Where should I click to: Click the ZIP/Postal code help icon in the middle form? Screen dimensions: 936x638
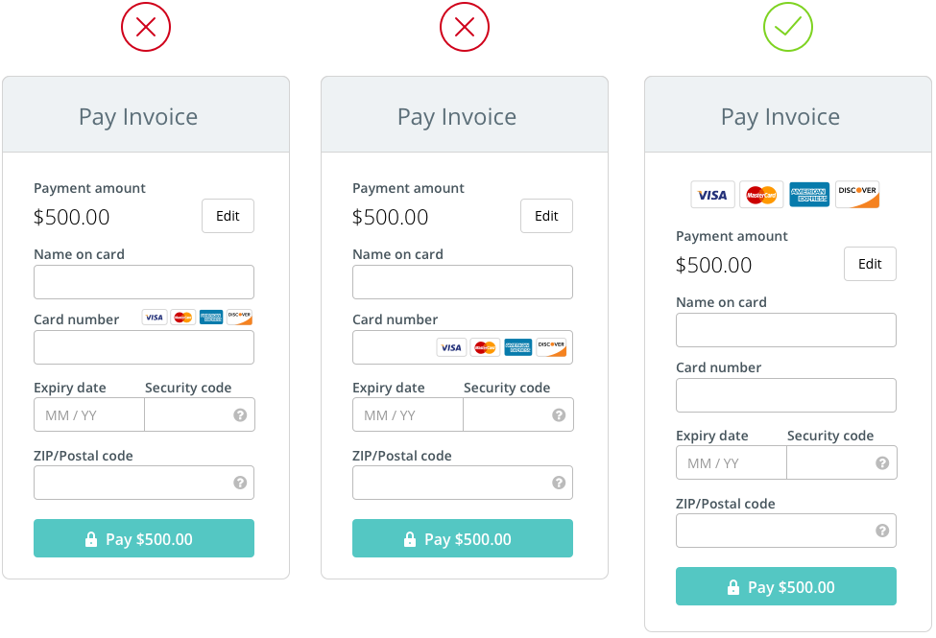(559, 483)
